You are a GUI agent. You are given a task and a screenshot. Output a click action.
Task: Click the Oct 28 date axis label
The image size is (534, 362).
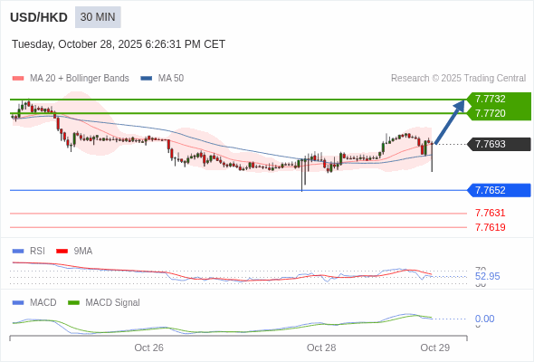pos(321,348)
